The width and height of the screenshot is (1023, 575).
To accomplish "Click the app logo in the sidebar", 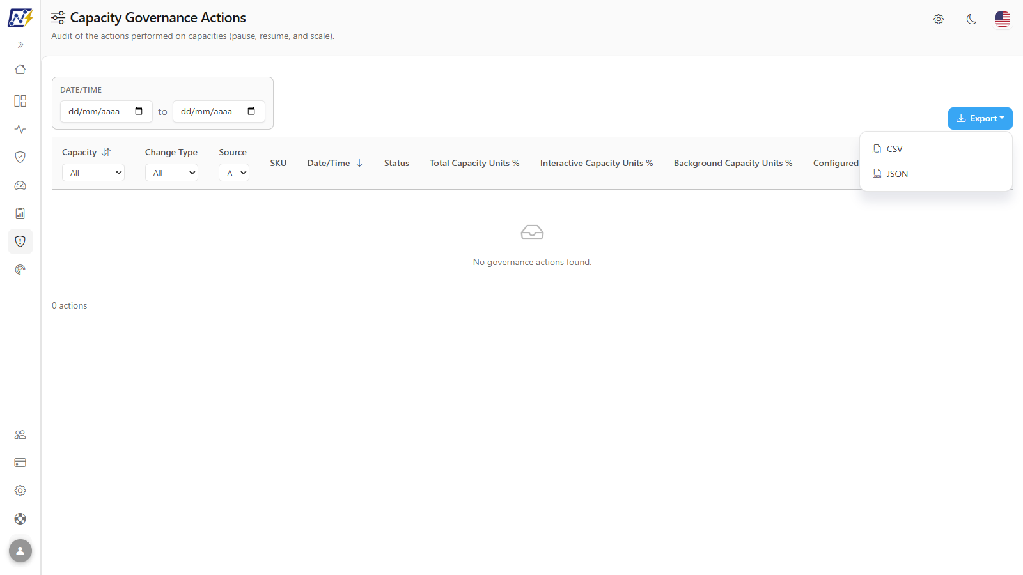I will tap(20, 18).
